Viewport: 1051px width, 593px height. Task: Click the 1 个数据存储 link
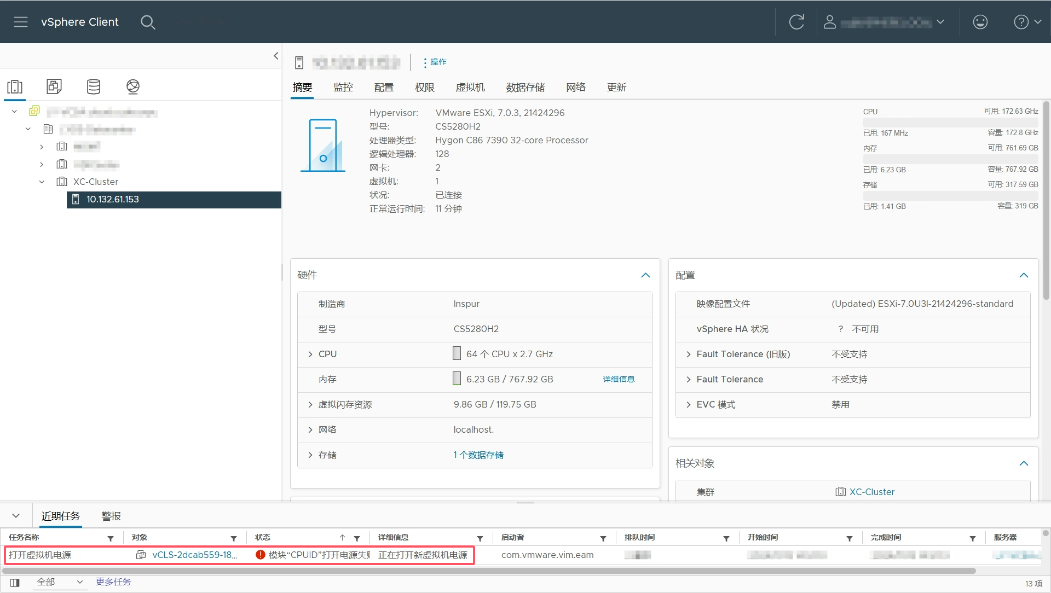(478, 455)
